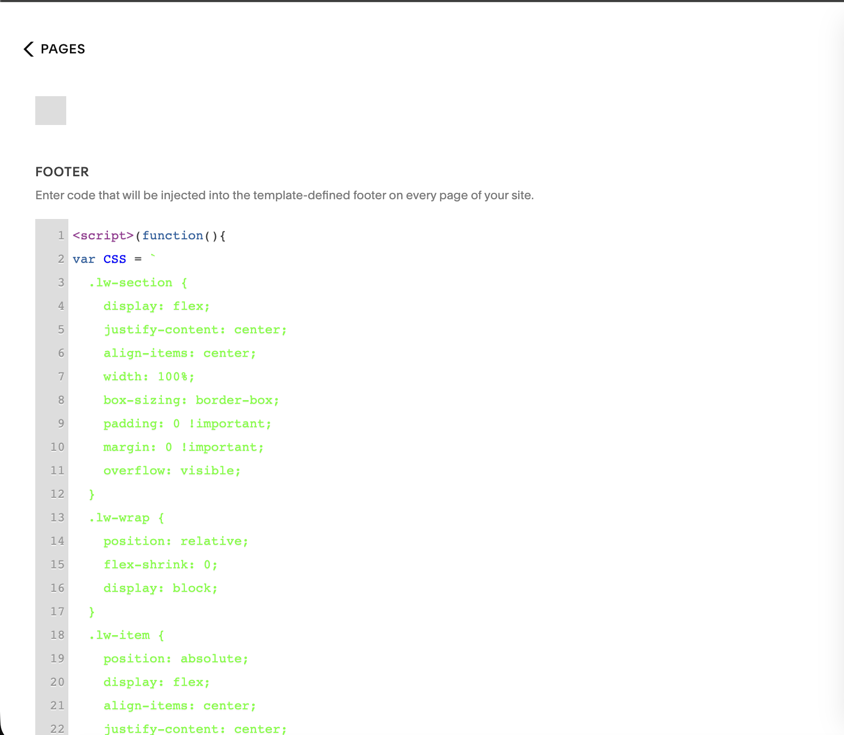Click the 'display: flex;' text on line 20
This screenshot has width=844, height=735.
coord(157,682)
